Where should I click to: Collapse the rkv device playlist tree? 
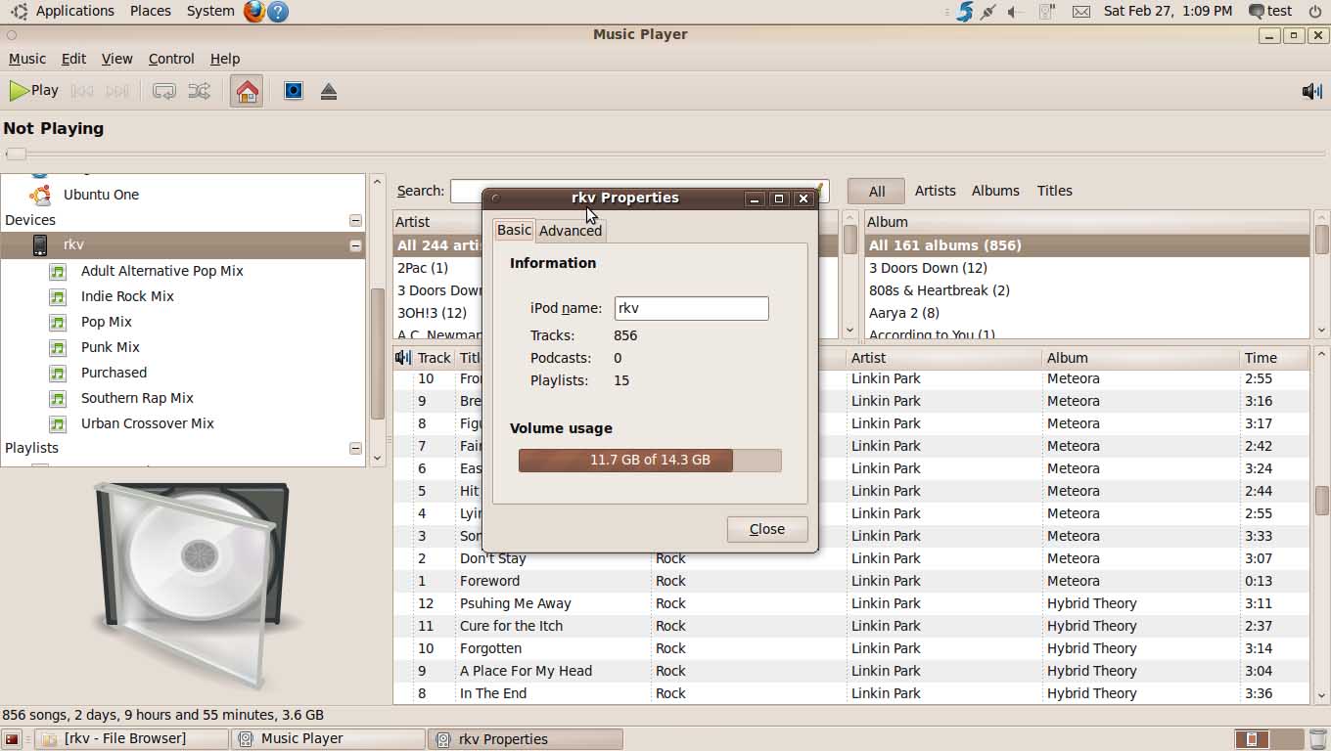click(355, 245)
